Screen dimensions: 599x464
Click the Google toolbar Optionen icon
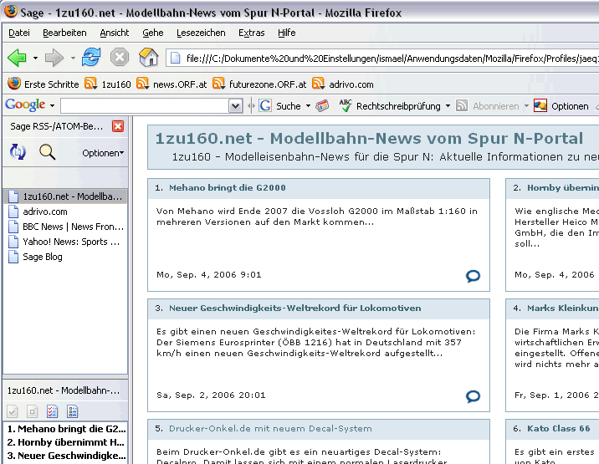point(540,106)
